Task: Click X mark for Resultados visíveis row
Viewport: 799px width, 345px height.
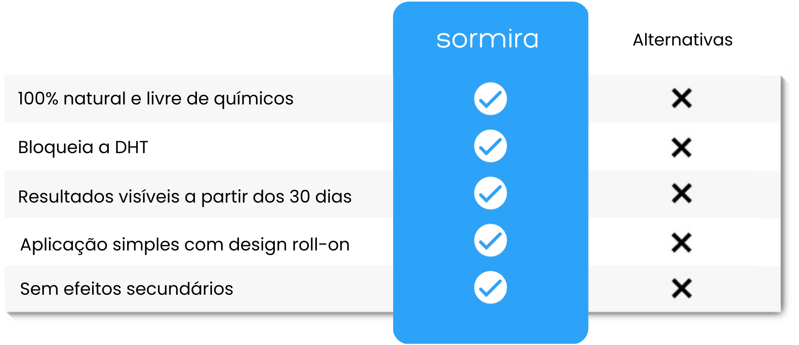Action: tap(682, 193)
